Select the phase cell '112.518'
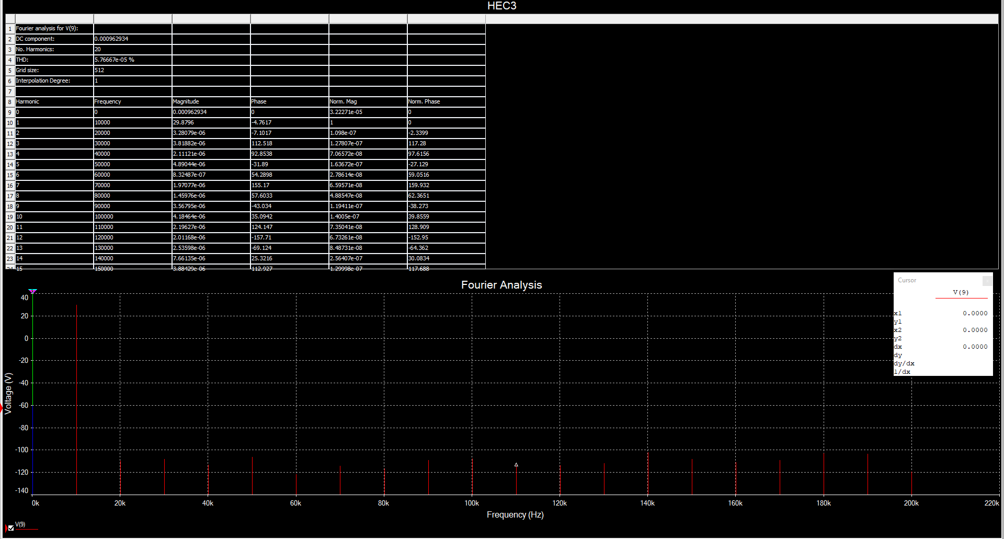Image resolution: width=1004 pixels, height=539 pixels. click(x=290, y=144)
